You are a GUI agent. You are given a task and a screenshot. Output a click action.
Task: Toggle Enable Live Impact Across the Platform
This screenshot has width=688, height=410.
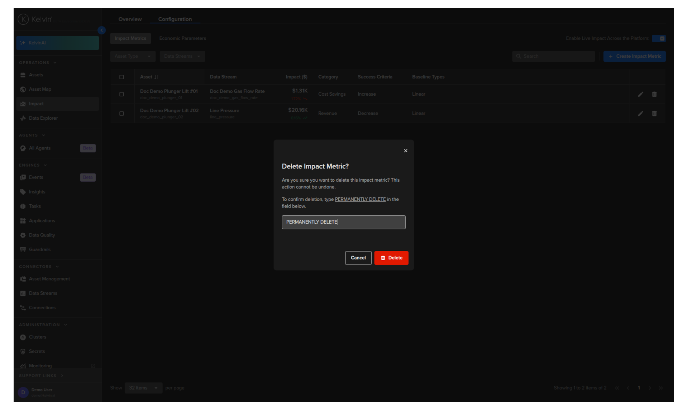click(x=659, y=38)
